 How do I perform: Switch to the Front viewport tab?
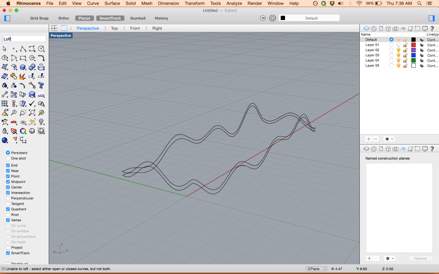pyautogui.click(x=135, y=28)
